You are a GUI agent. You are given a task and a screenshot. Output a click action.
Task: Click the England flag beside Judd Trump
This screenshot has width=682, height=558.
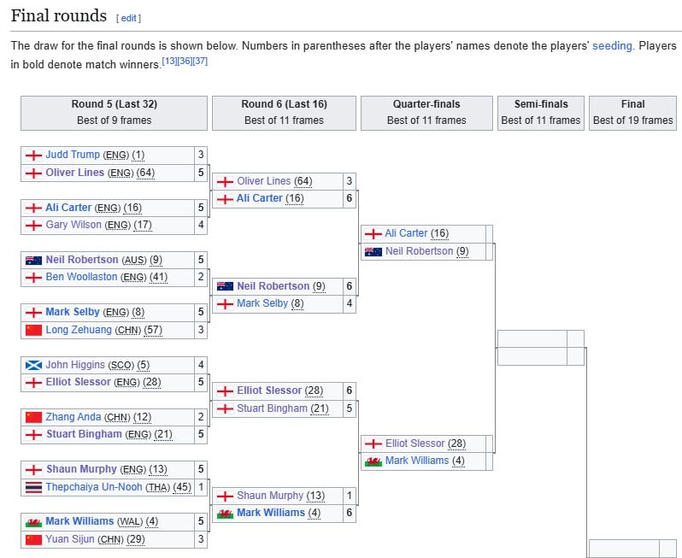33,156
